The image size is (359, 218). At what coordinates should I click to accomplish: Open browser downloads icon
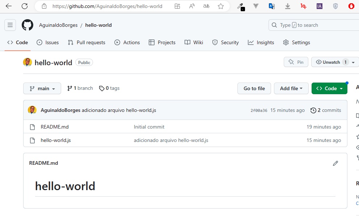[288, 6]
